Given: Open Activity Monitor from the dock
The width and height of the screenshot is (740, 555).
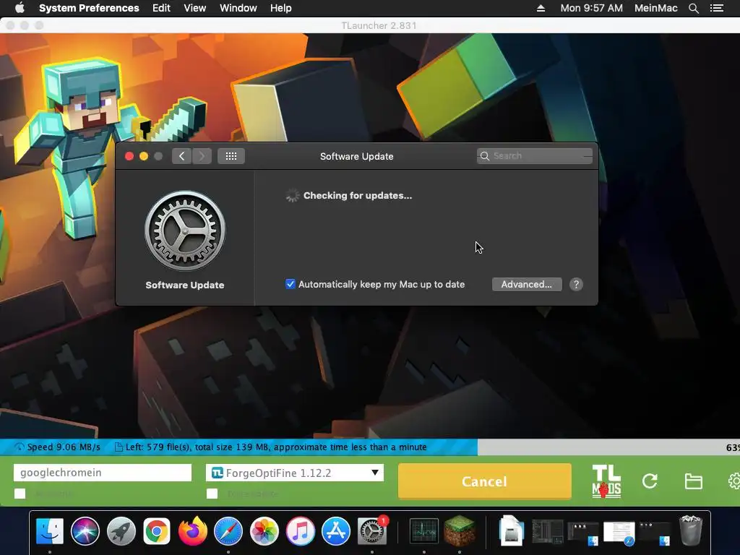Looking at the screenshot, I should [x=423, y=531].
